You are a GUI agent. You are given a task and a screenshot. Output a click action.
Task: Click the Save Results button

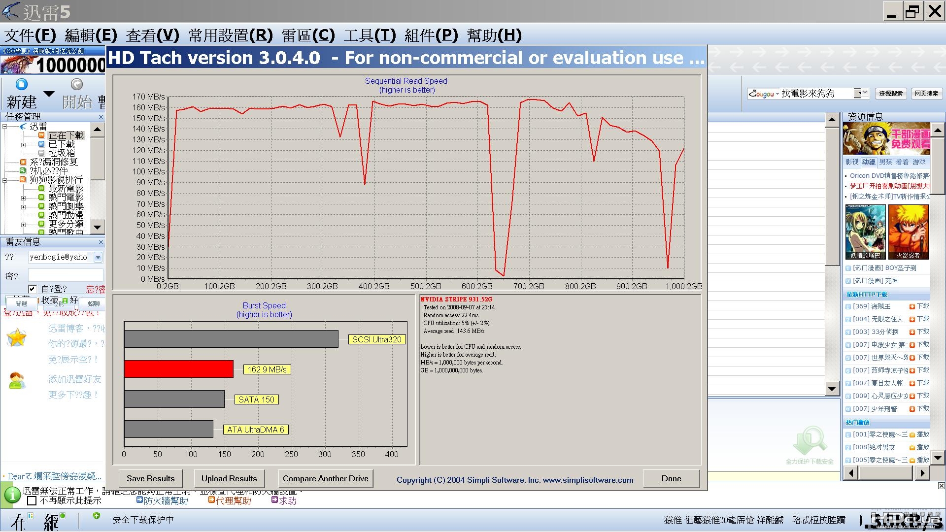coord(150,478)
